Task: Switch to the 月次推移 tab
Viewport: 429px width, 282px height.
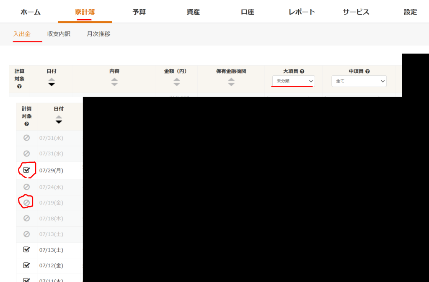Action: click(x=98, y=34)
